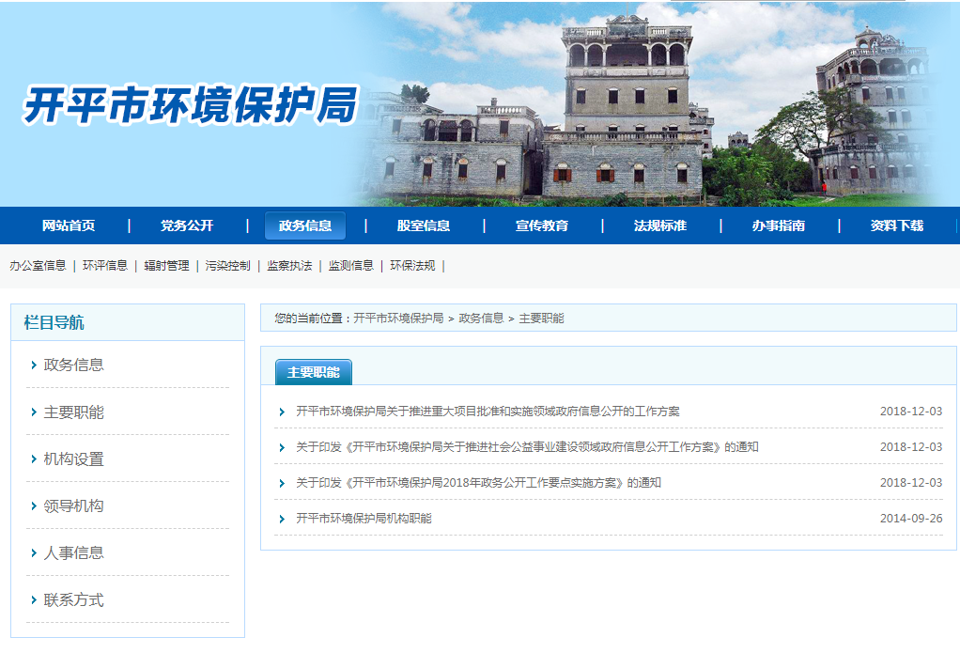The image size is (960, 653).
Task: Click 办事指南 in navigation bar
Action: pos(778,225)
